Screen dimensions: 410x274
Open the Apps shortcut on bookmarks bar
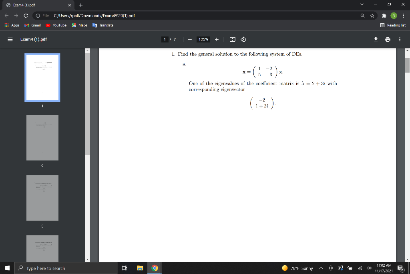click(12, 25)
